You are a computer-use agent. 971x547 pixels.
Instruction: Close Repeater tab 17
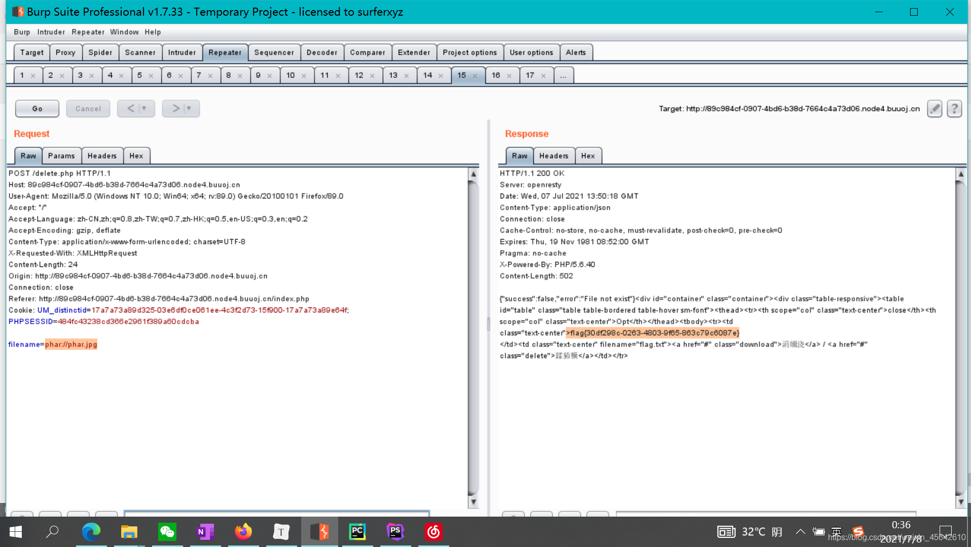(544, 76)
